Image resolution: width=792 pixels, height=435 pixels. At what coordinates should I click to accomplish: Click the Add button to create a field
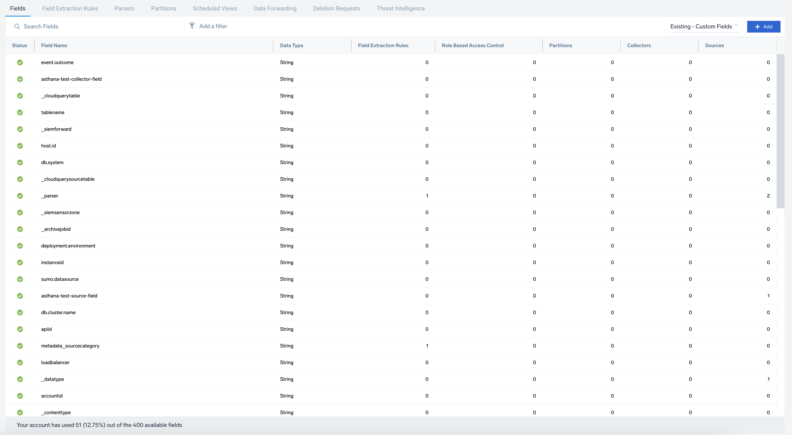click(763, 26)
